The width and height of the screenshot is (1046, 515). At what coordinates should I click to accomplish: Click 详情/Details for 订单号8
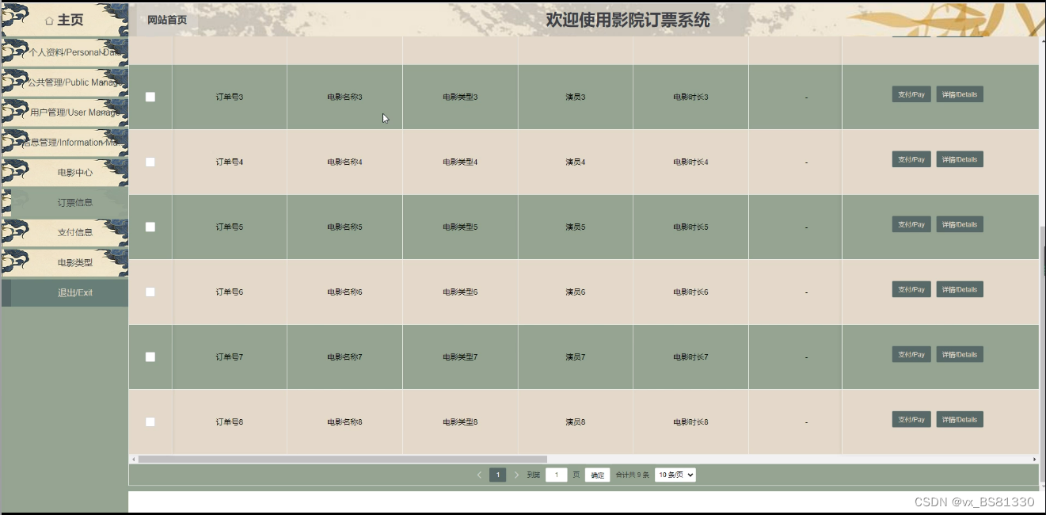(x=960, y=419)
